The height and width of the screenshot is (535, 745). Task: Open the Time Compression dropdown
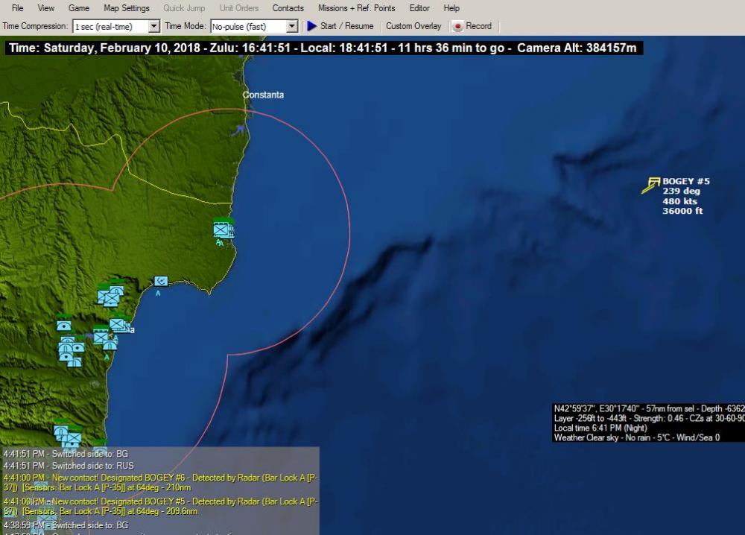coord(154,26)
